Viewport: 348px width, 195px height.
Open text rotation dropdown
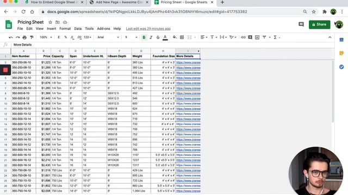233,37
